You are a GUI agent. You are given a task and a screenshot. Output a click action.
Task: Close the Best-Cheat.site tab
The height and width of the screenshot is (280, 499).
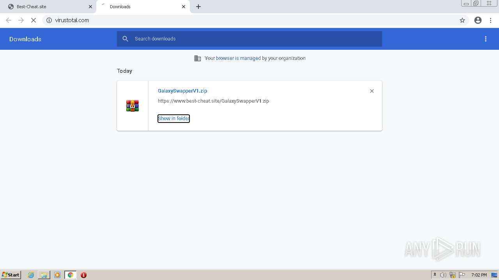(90, 7)
